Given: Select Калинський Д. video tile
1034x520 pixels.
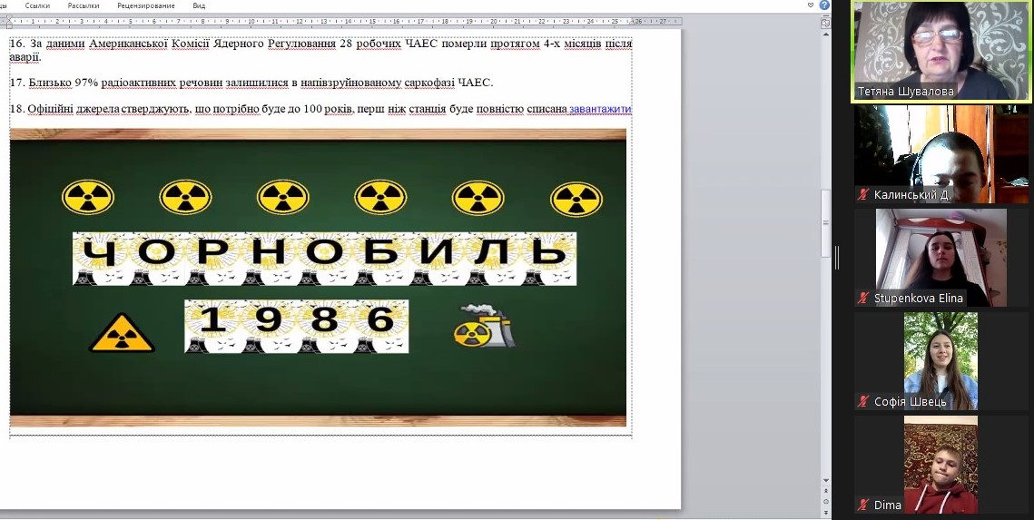Looking at the screenshot, I should 941,154.
